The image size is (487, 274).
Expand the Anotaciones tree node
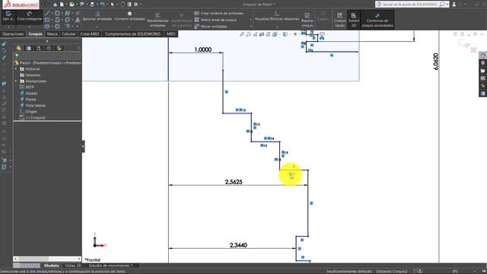(16, 81)
